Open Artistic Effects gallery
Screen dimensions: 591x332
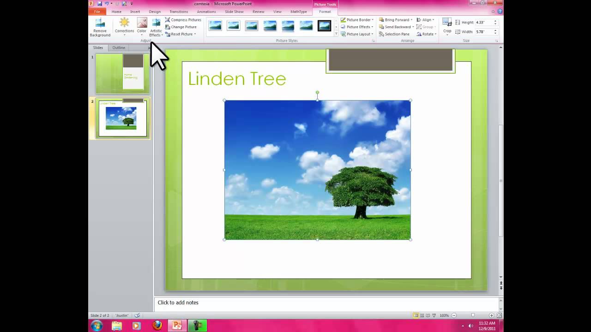click(156, 27)
